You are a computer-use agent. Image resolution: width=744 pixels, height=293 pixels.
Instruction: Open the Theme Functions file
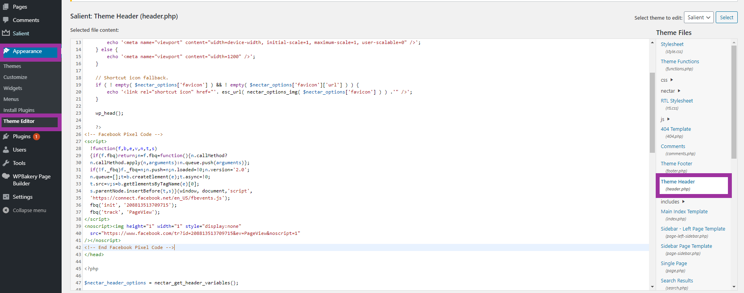click(680, 62)
